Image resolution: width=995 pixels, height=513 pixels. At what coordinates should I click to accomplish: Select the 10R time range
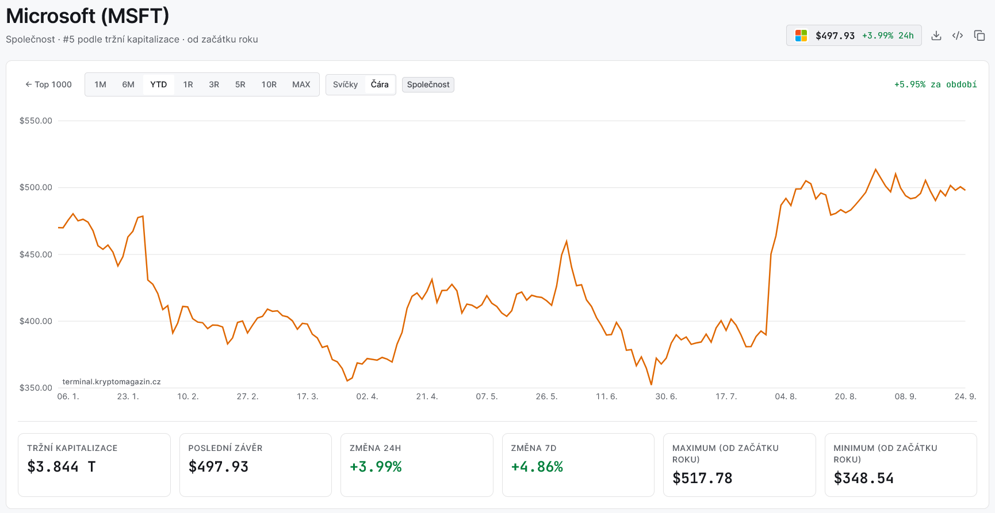(269, 84)
